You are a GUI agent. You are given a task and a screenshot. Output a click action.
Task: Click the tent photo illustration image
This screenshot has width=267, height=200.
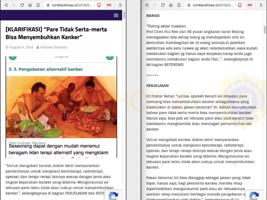click(61, 107)
